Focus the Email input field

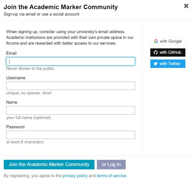pos(70,61)
